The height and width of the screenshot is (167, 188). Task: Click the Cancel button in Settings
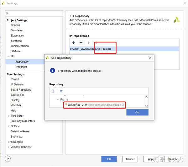(130, 159)
